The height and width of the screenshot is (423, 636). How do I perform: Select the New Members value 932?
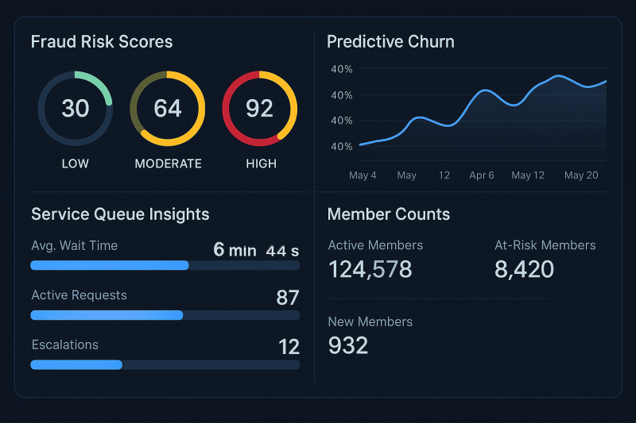click(x=348, y=346)
